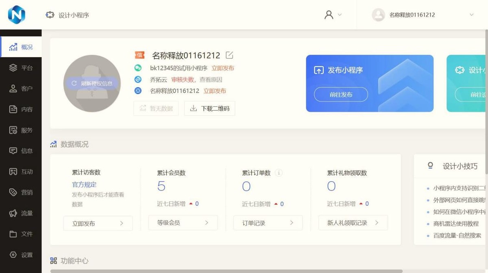
Task: 点击「官方规定」链接
Action: click(x=84, y=185)
